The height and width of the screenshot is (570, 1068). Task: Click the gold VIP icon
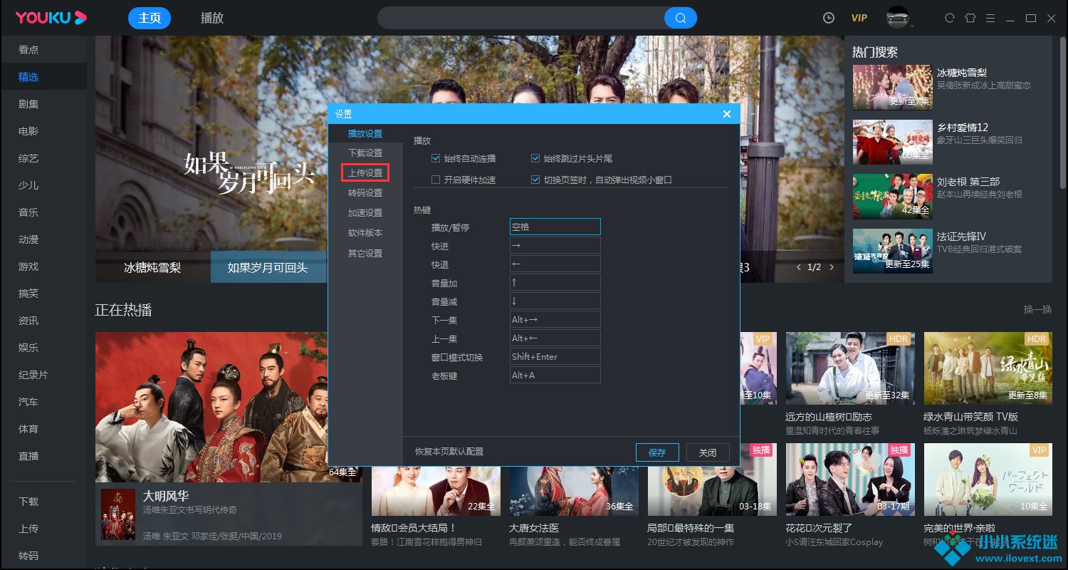coord(859,18)
